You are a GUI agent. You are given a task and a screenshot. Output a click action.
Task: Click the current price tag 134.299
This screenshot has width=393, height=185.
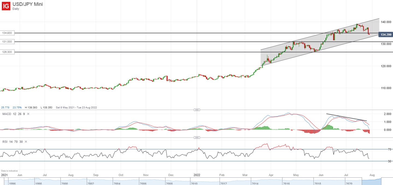385,35
